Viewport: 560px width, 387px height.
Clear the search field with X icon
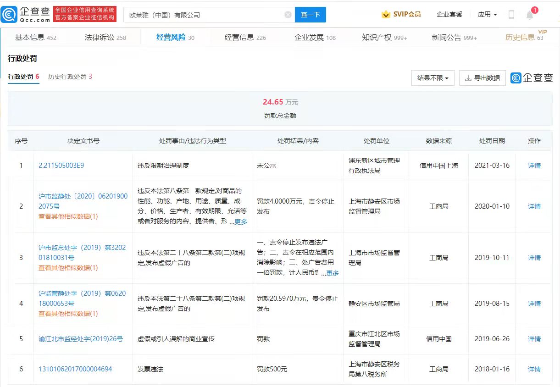[x=288, y=15]
